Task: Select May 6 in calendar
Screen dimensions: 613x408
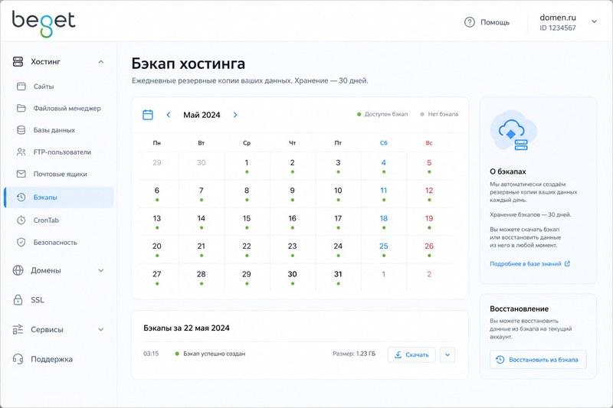Action: tap(157, 194)
